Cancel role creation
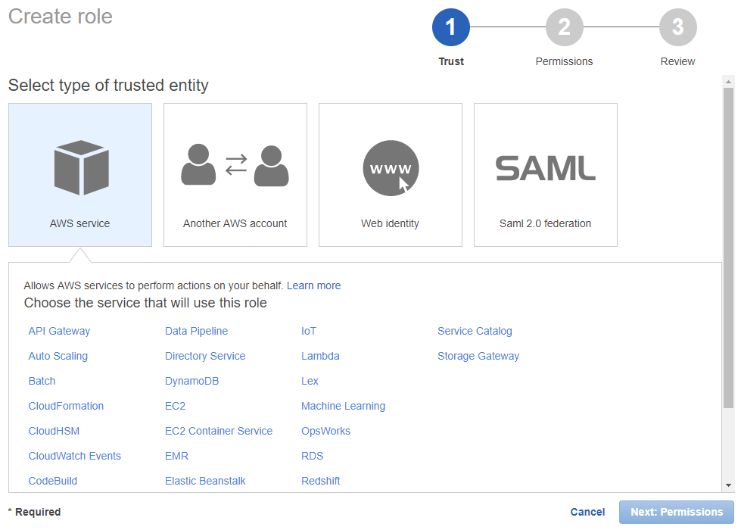Viewport: 741px width, 530px height. pyautogui.click(x=587, y=512)
